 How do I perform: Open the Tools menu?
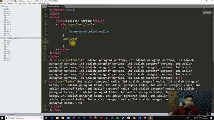(29, 3)
